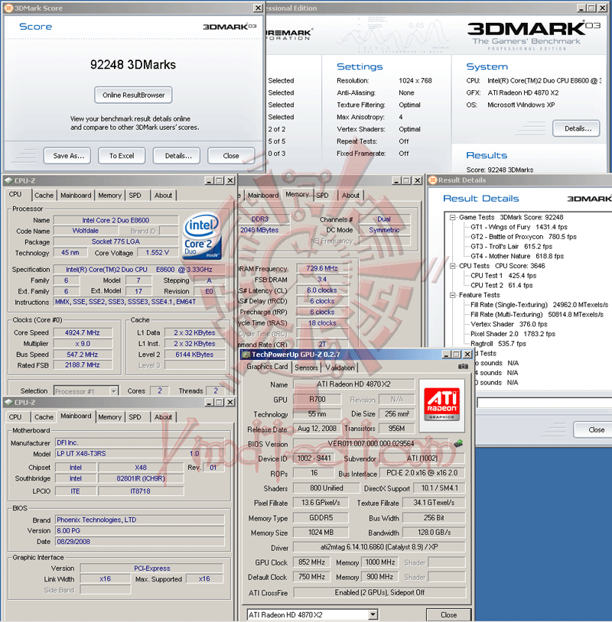Minimize the top-left CPU-Z window
This screenshot has height=622, width=612.
pos(209,180)
